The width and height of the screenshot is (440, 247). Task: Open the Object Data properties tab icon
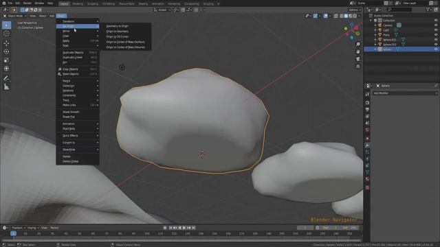(x=367, y=172)
